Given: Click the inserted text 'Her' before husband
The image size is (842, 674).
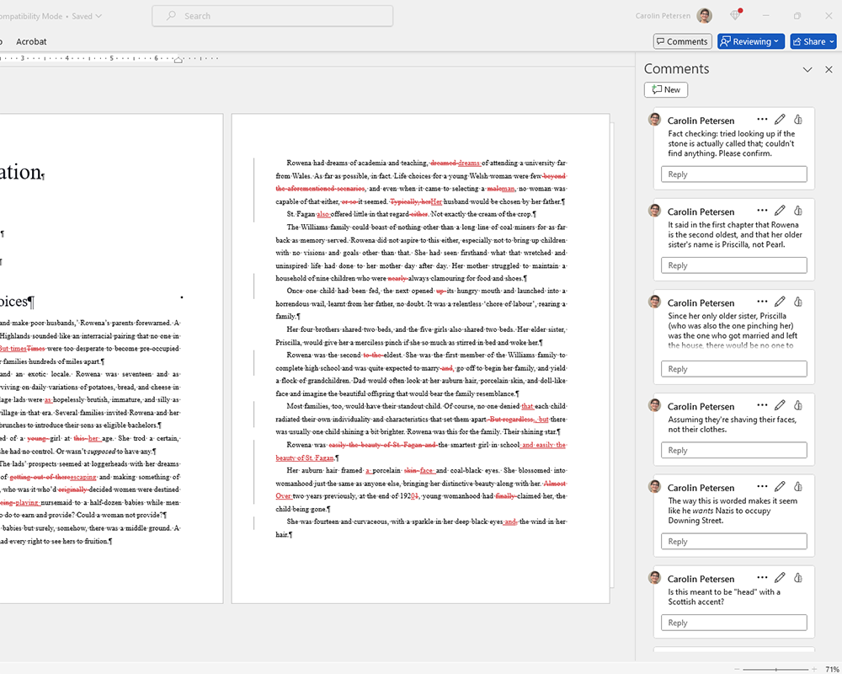Looking at the screenshot, I should pyautogui.click(x=436, y=201).
